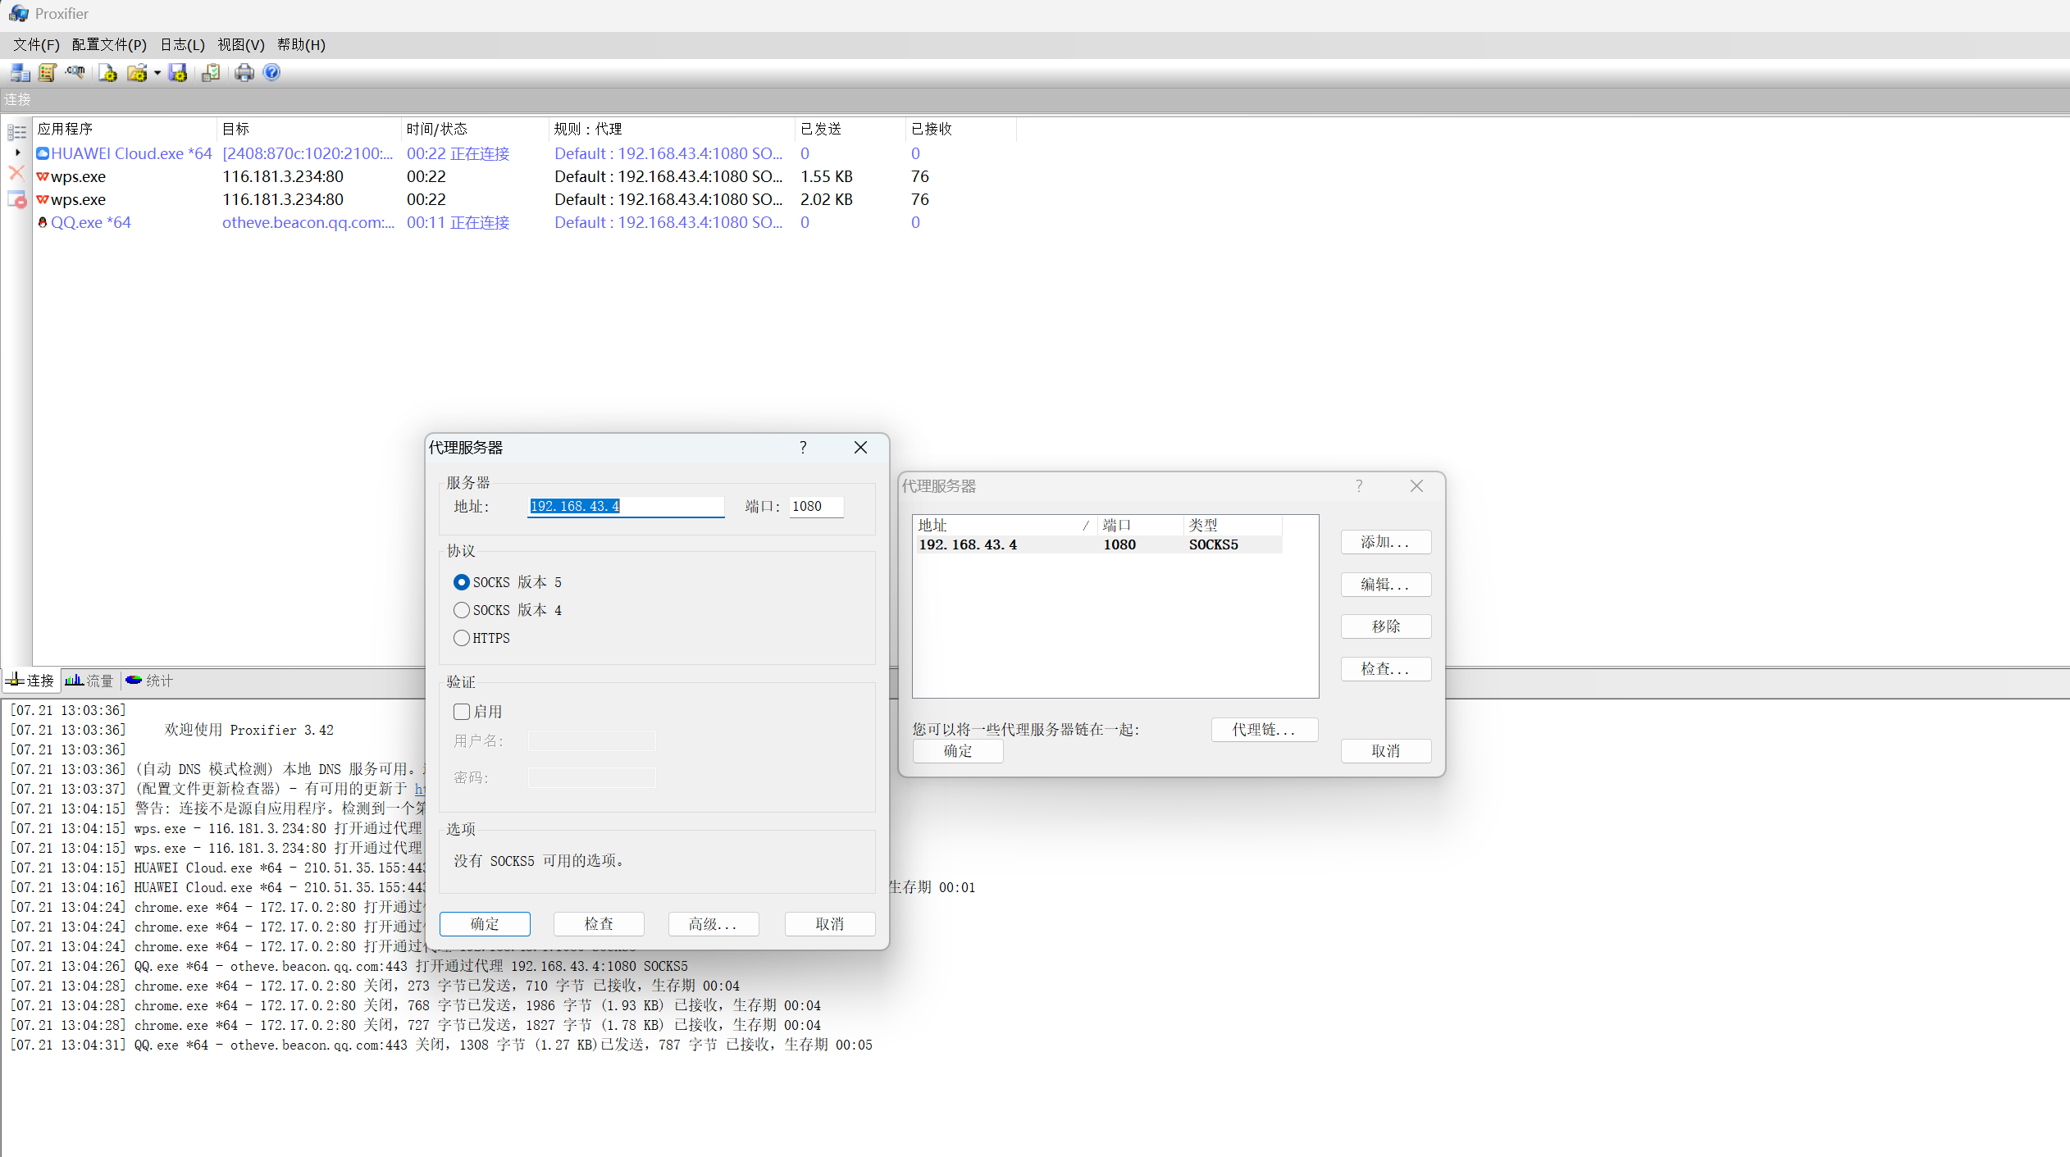Select the HTTPS protocol option
Image resolution: width=2070 pixels, height=1157 pixels.
pos(462,638)
